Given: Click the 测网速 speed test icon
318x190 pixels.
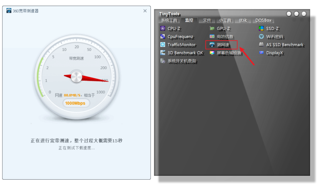Looking at the screenshot, I should tap(212, 44).
